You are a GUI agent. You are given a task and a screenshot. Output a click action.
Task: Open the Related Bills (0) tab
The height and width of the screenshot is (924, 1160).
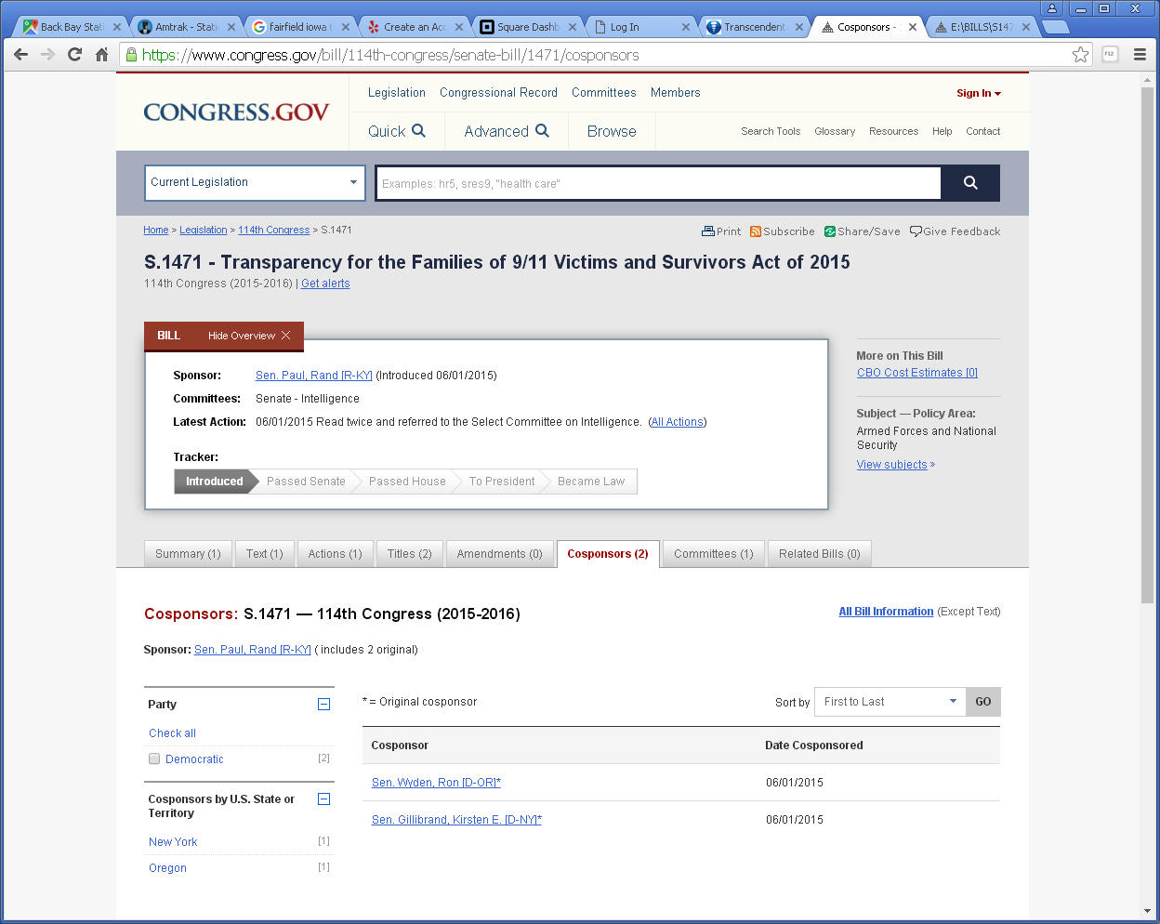click(x=820, y=554)
